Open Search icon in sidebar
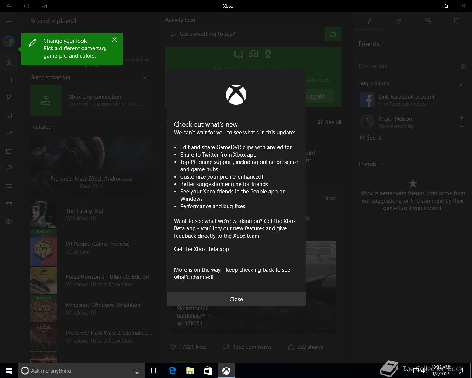Viewport: 472px width, 378px height. tap(9, 168)
